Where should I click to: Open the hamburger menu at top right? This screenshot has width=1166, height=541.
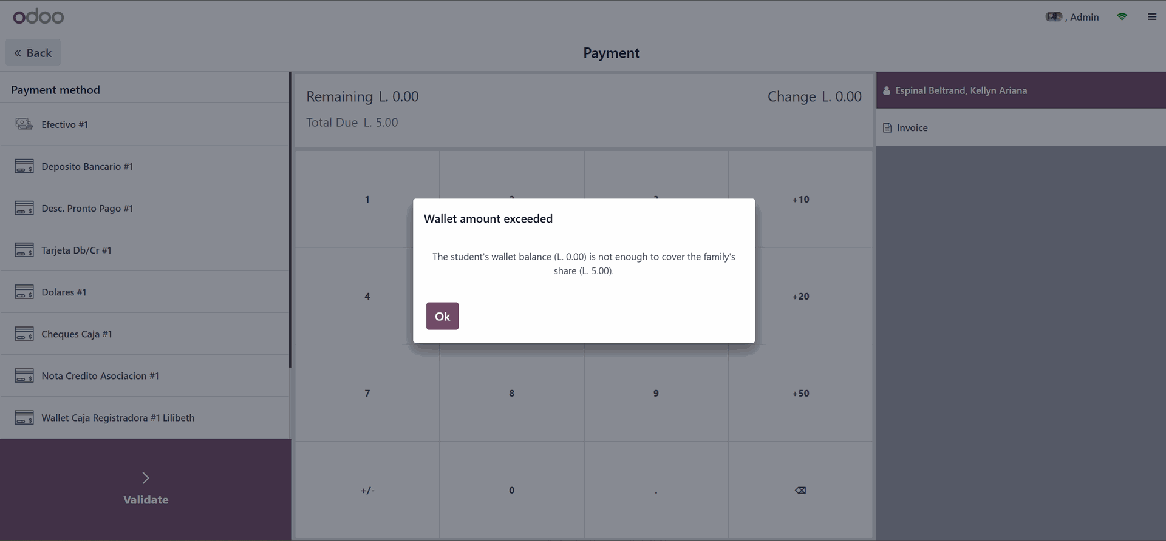[x=1152, y=17]
